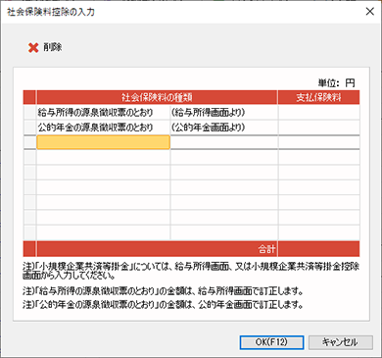Screen dimensions: 382x358
Task: Click the 社会保険料の種類 column header
Action: click(157, 97)
